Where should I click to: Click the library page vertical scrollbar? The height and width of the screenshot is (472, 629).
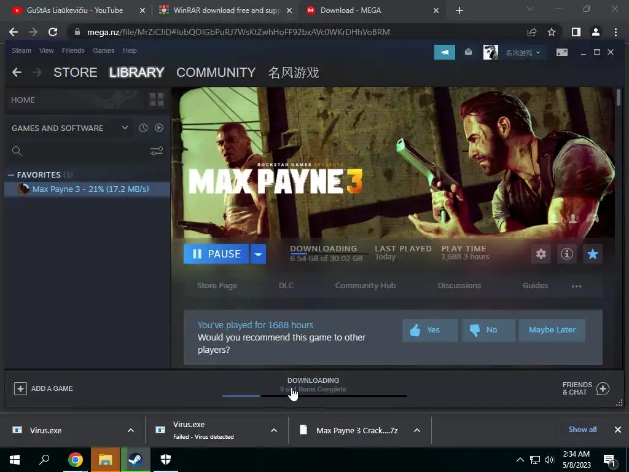619,98
